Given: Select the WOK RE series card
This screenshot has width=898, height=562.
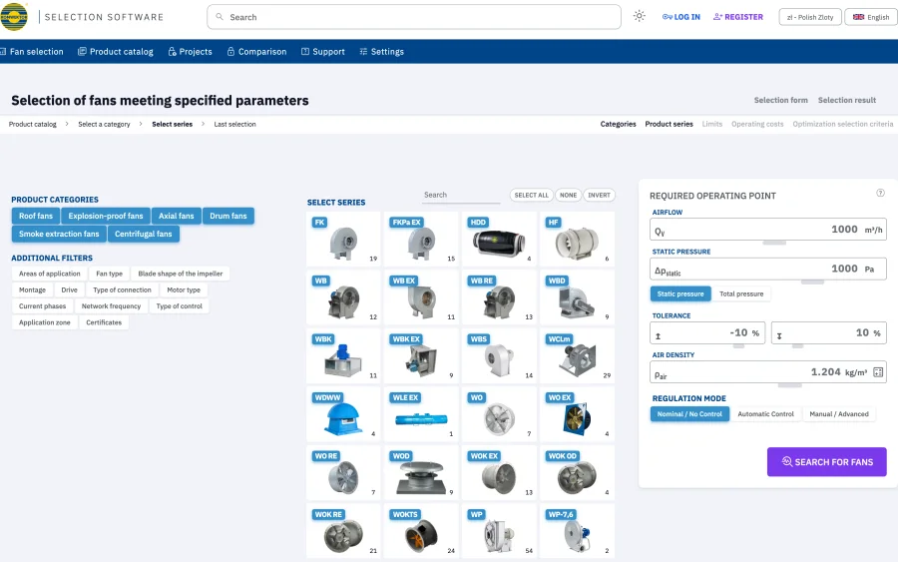Looking at the screenshot, I should point(343,531).
